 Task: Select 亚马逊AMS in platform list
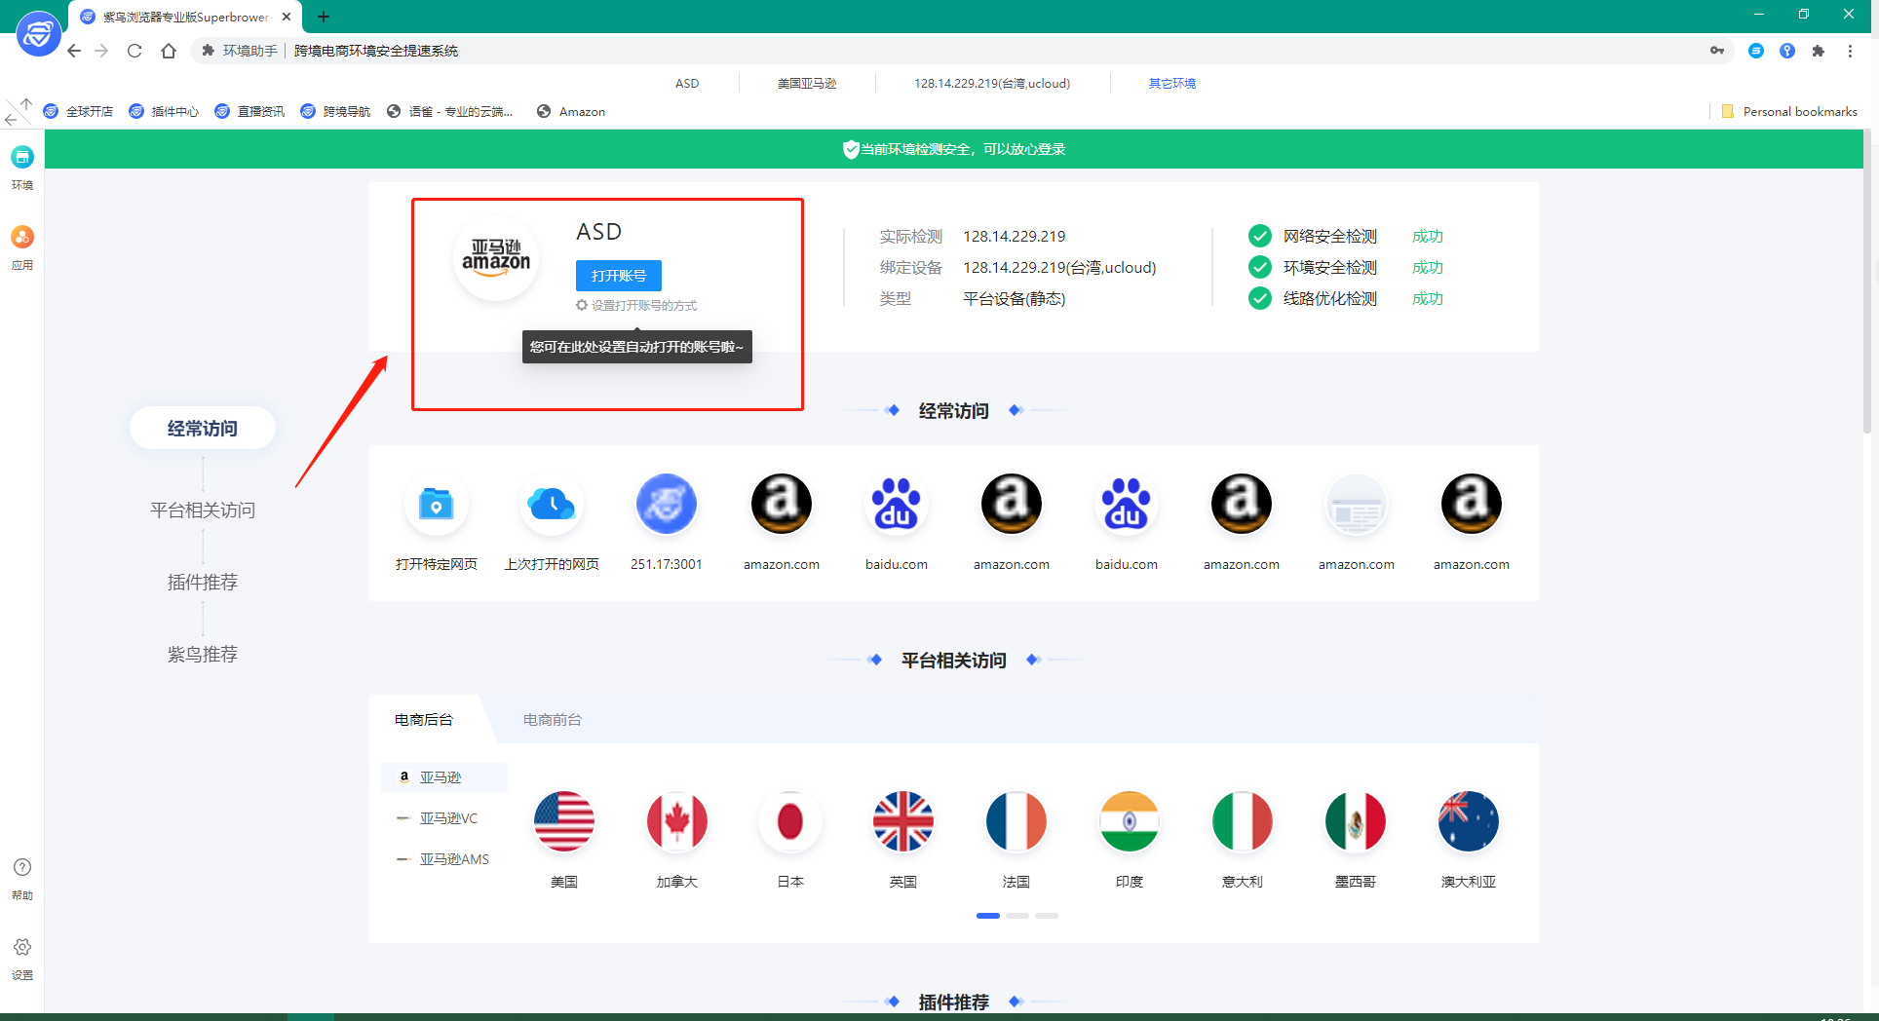454,859
